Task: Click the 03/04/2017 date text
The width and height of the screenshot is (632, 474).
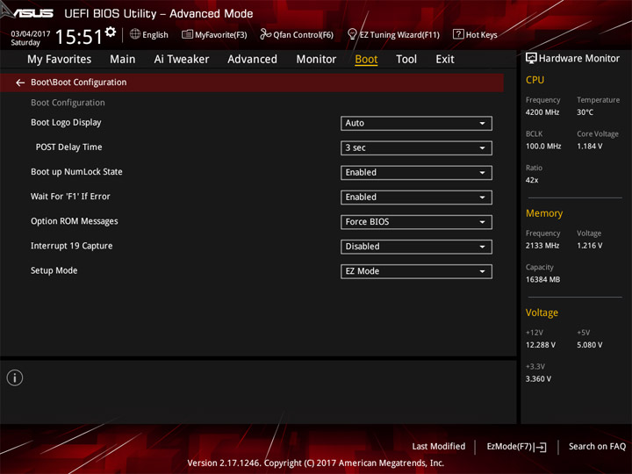Action: pyautogui.click(x=31, y=34)
